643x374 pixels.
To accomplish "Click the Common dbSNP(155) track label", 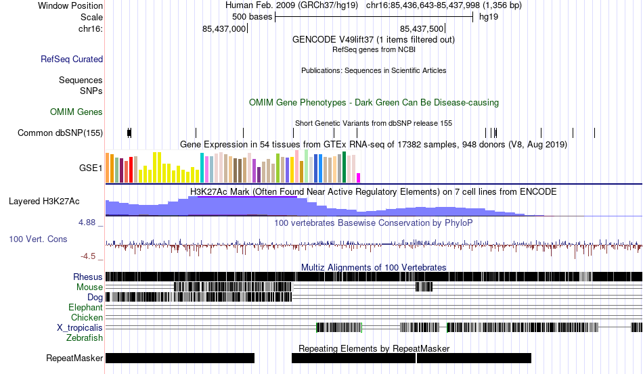I will pyautogui.click(x=60, y=133).
